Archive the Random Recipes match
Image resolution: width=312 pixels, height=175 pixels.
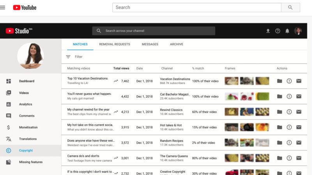tap(280, 143)
